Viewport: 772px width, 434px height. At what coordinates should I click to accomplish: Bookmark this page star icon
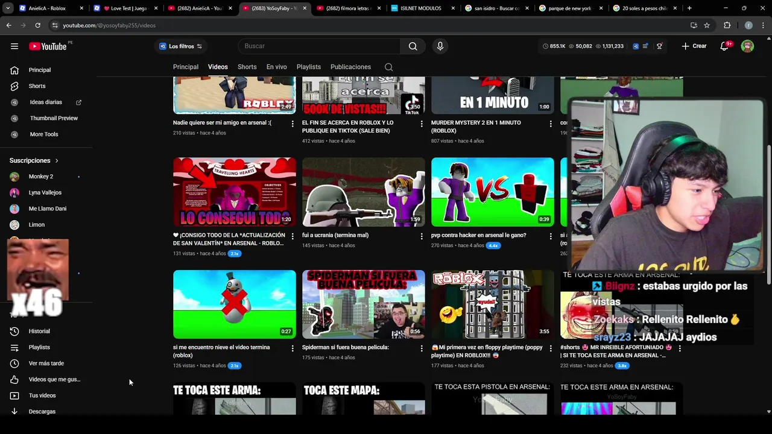pos(707,25)
